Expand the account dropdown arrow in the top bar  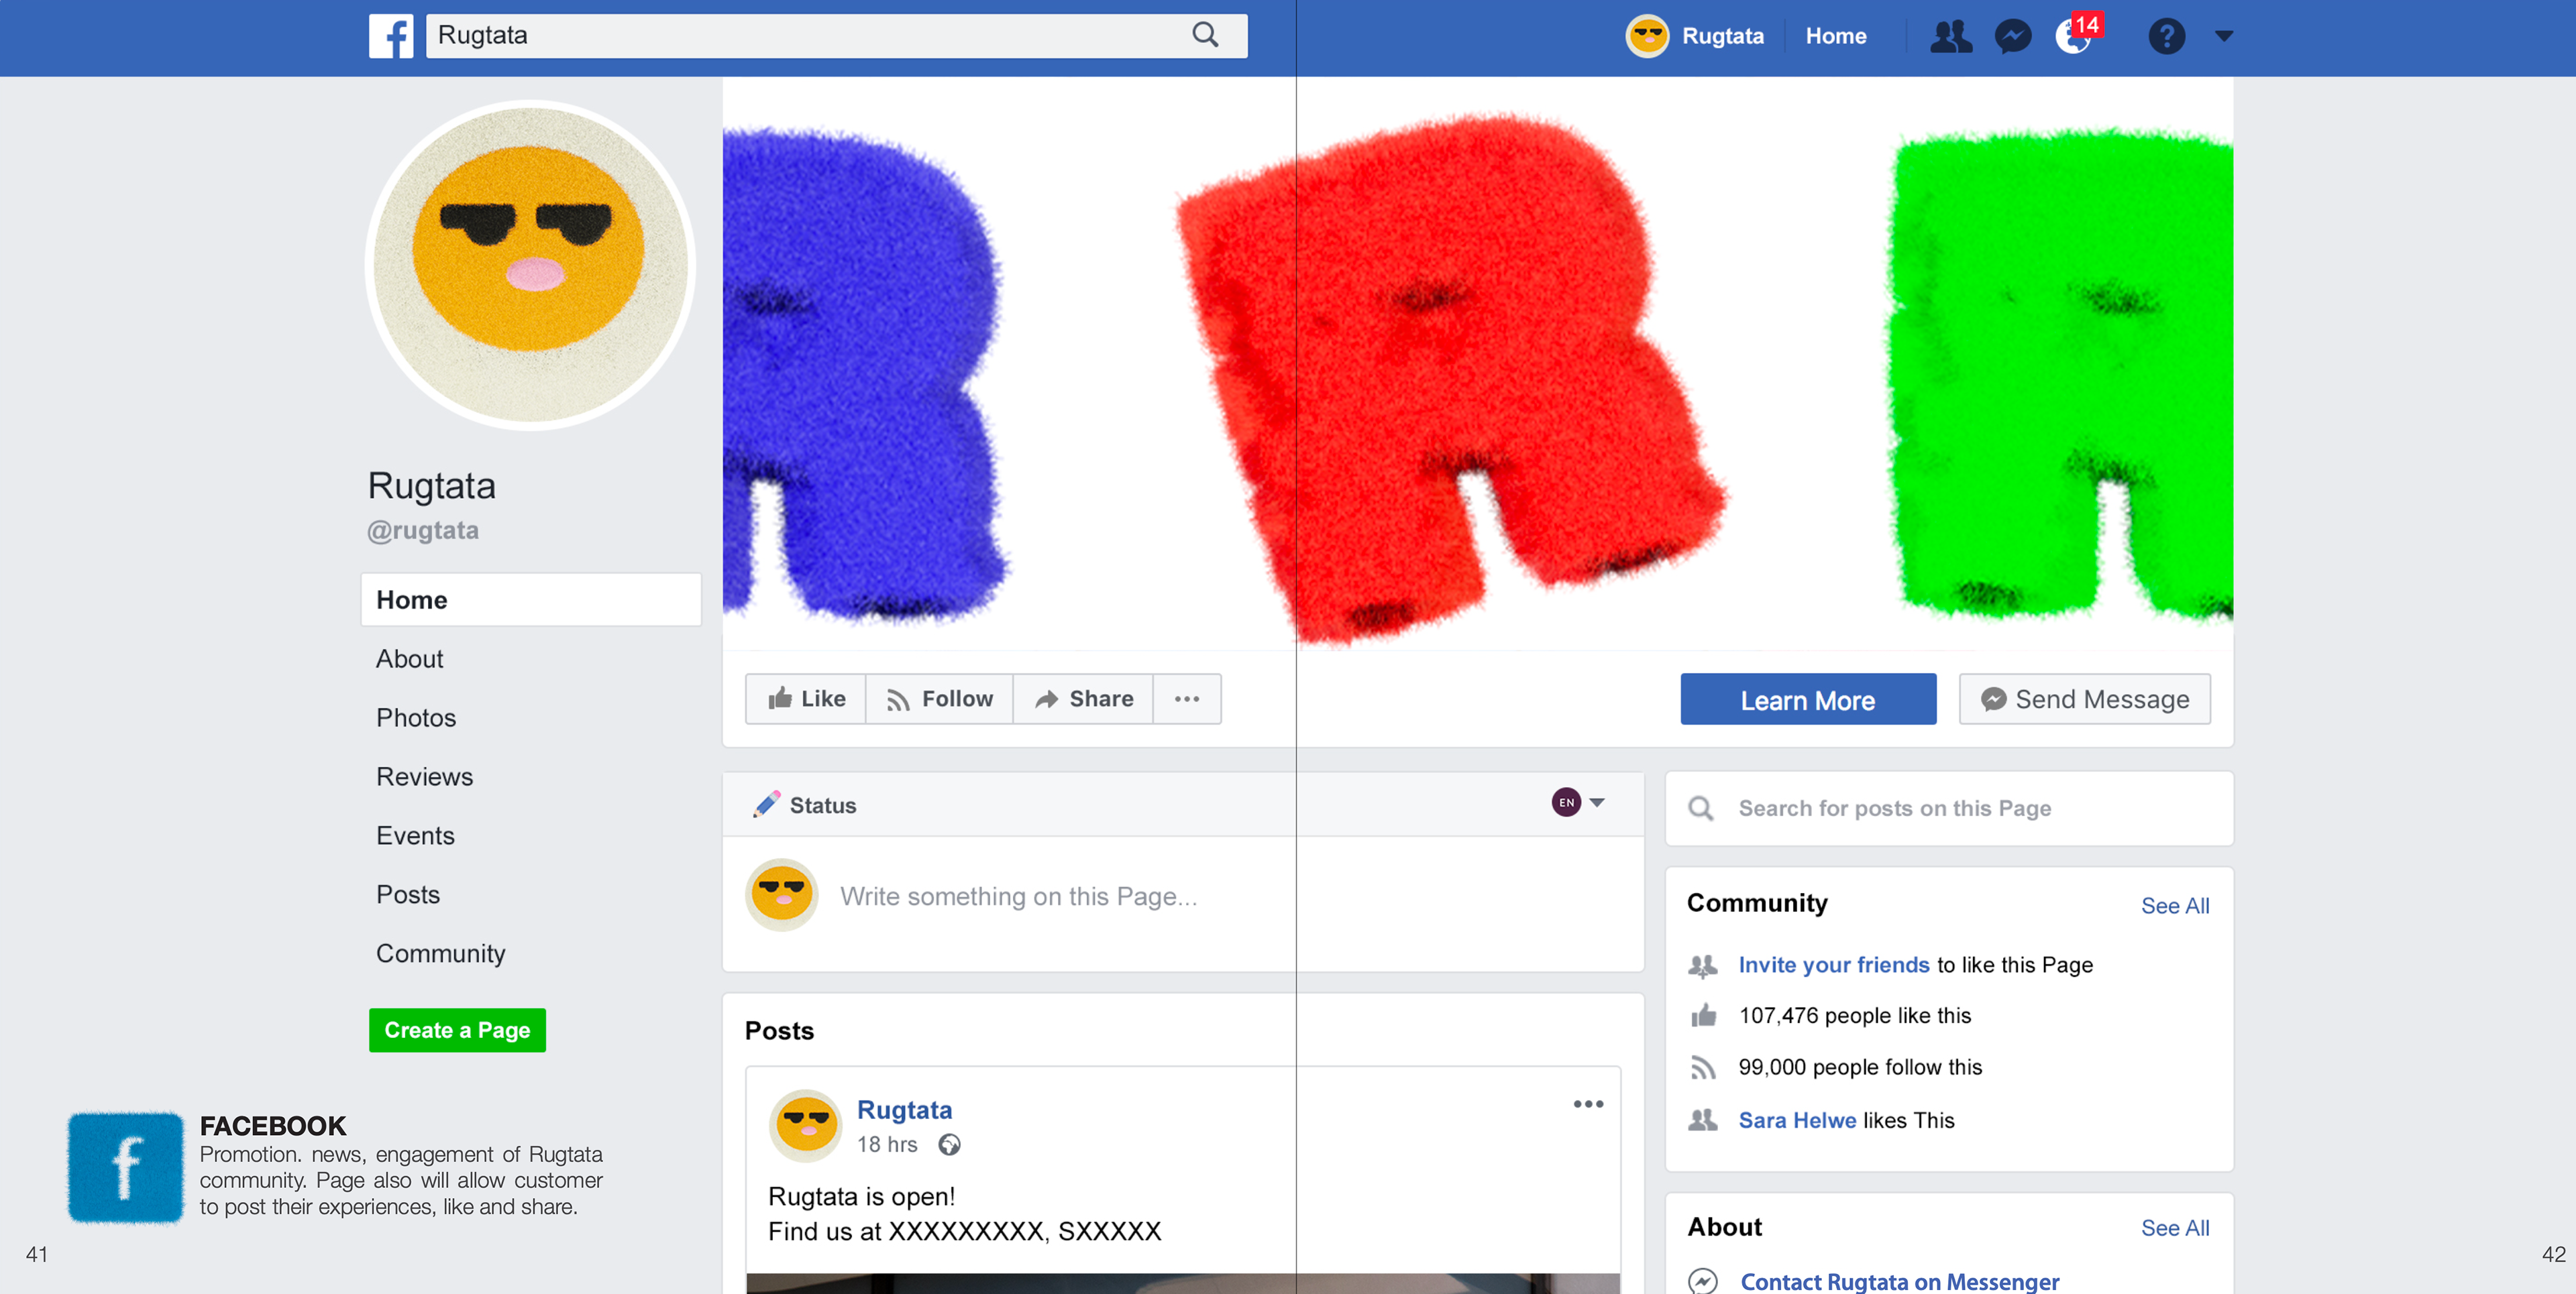pos(2223,36)
